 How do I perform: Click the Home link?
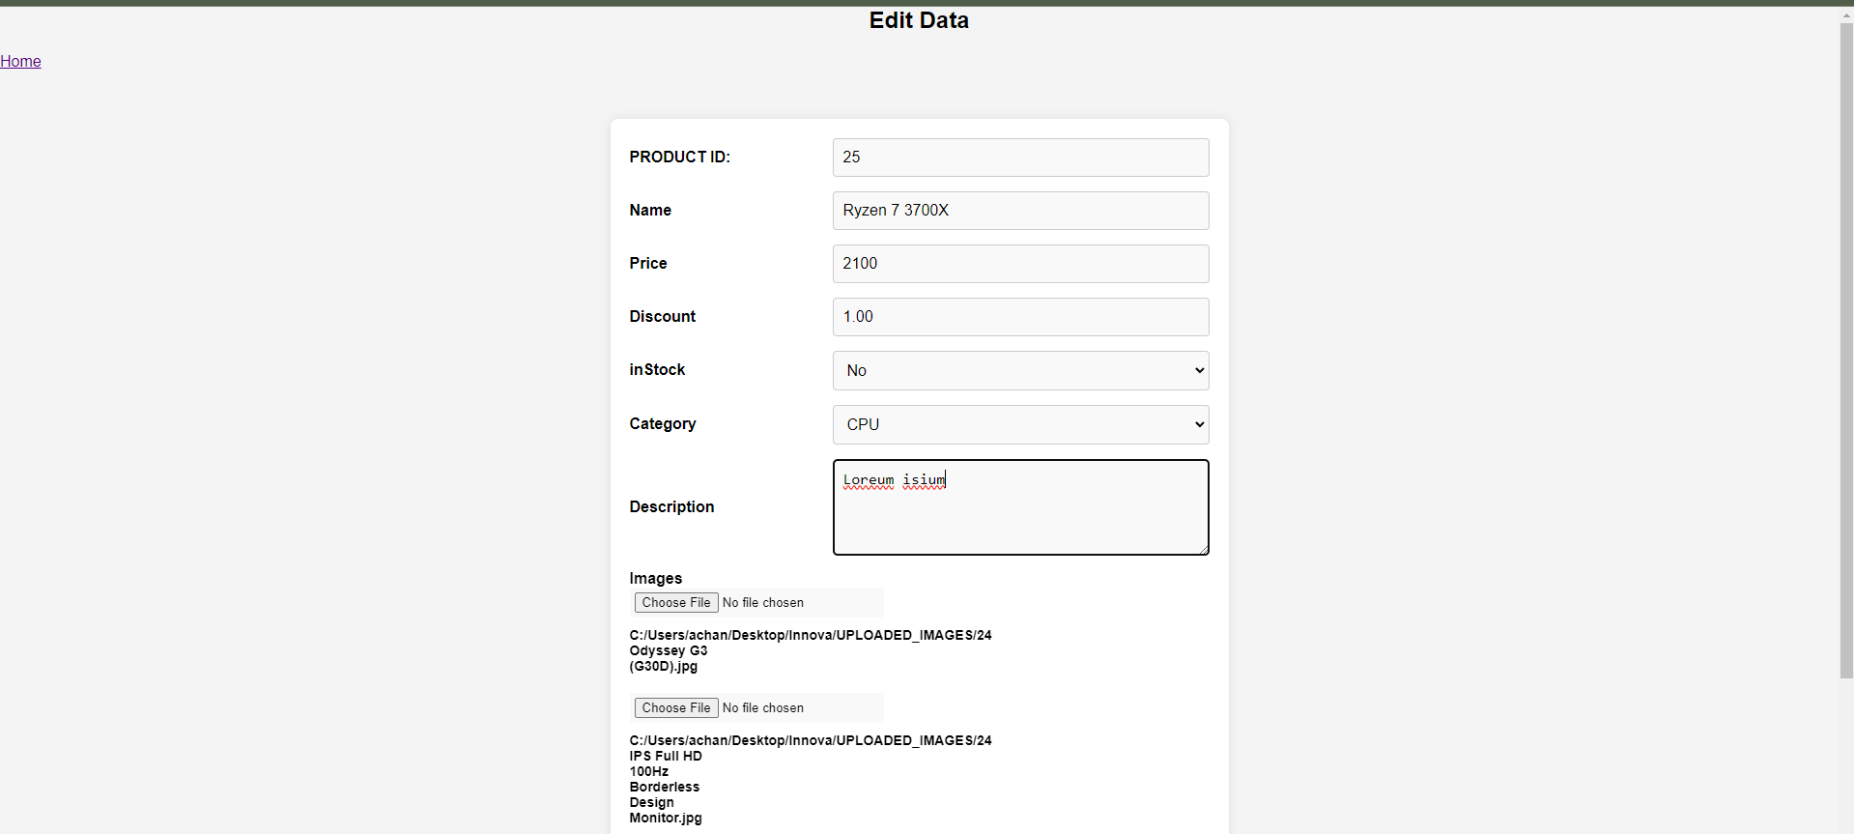pos(20,61)
